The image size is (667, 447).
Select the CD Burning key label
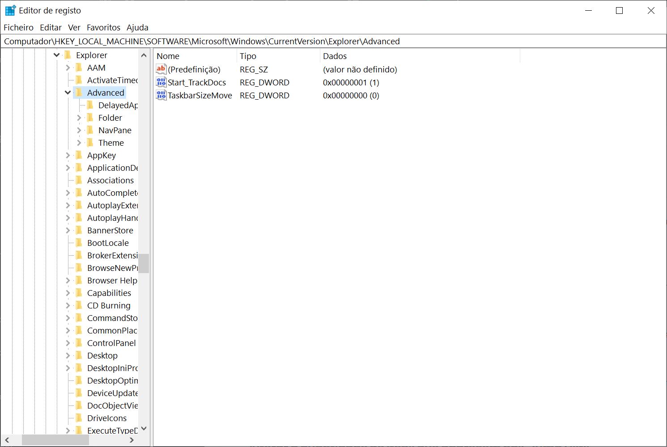coord(109,305)
